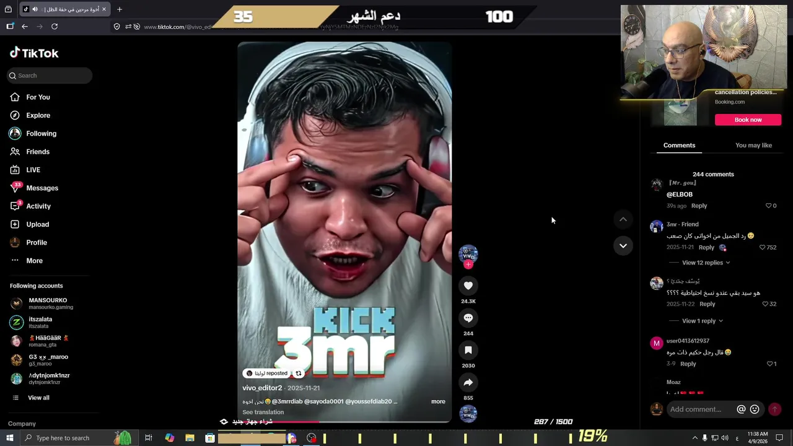Screen dimensions: 793x446
Task: Open Messages in the sidebar
Action: (34, 188)
